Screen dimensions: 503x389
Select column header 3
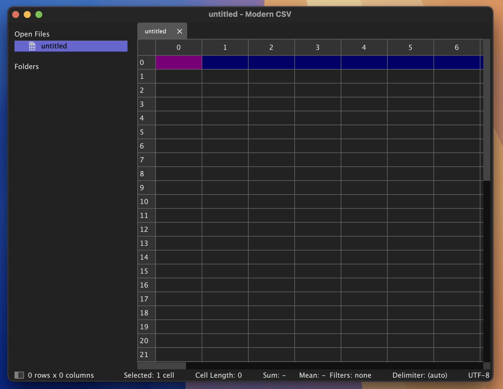[318, 47]
